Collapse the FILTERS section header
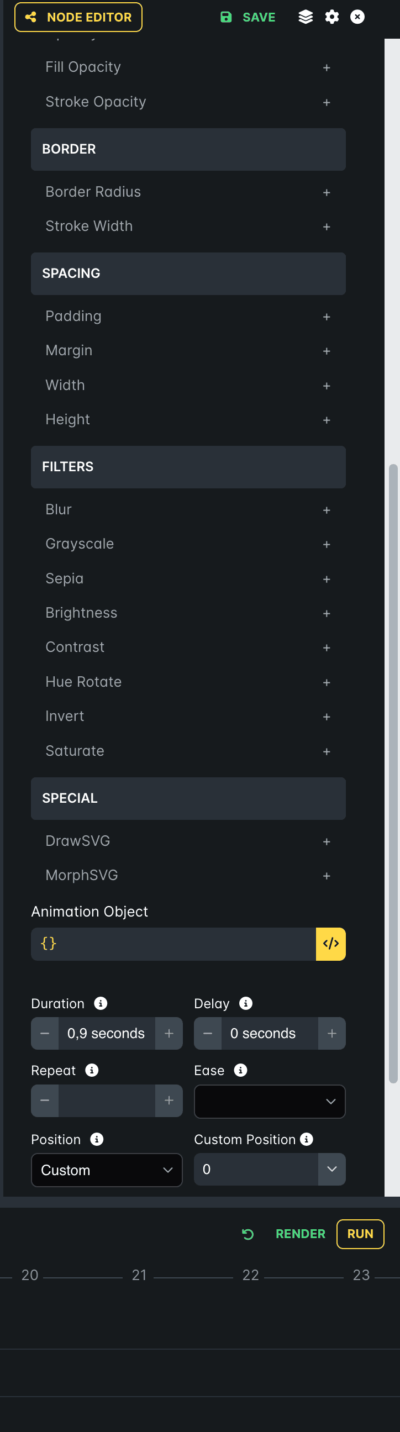This screenshot has height=1432, width=400. (188, 467)
